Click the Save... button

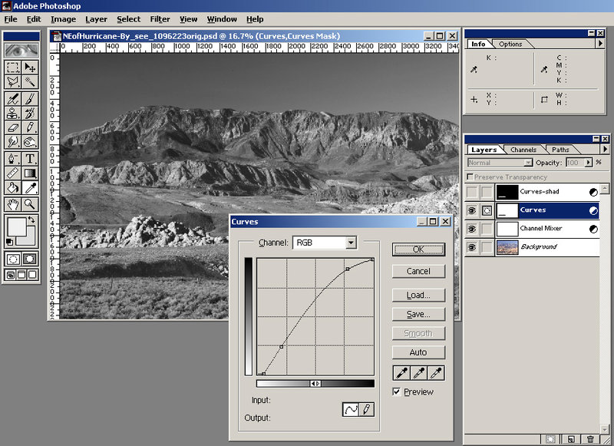418,314
